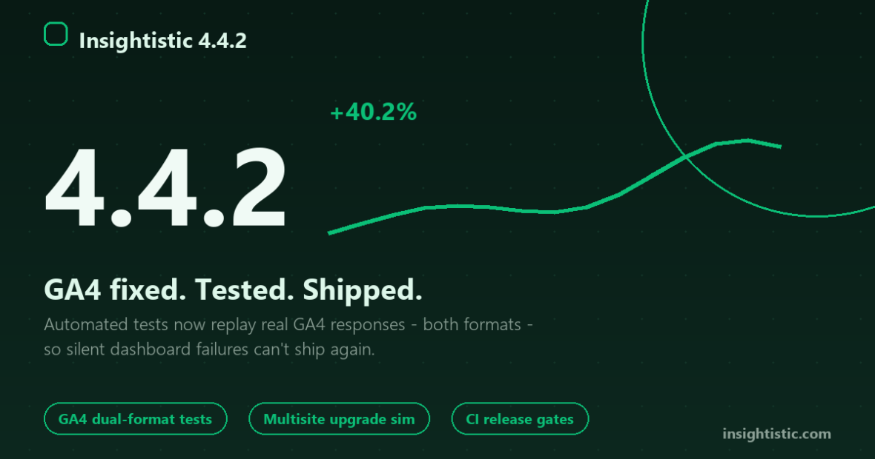Image resolution: width=875 pixels, height=459 pixels.
Task: Click the trend line's right end point
Action: click(779, 147)
